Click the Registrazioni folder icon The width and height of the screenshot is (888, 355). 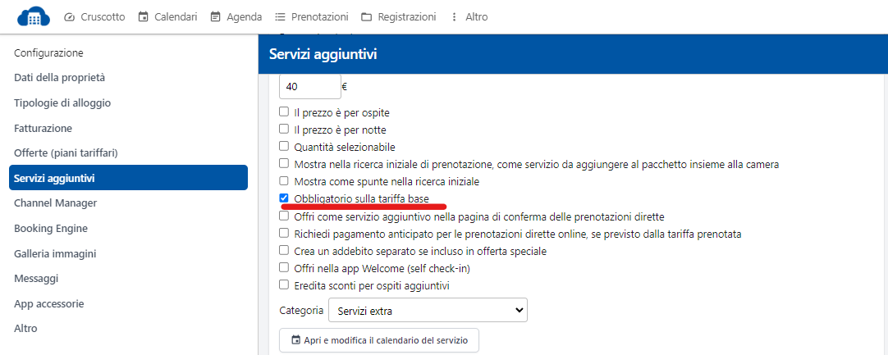[x=366, y=17]
